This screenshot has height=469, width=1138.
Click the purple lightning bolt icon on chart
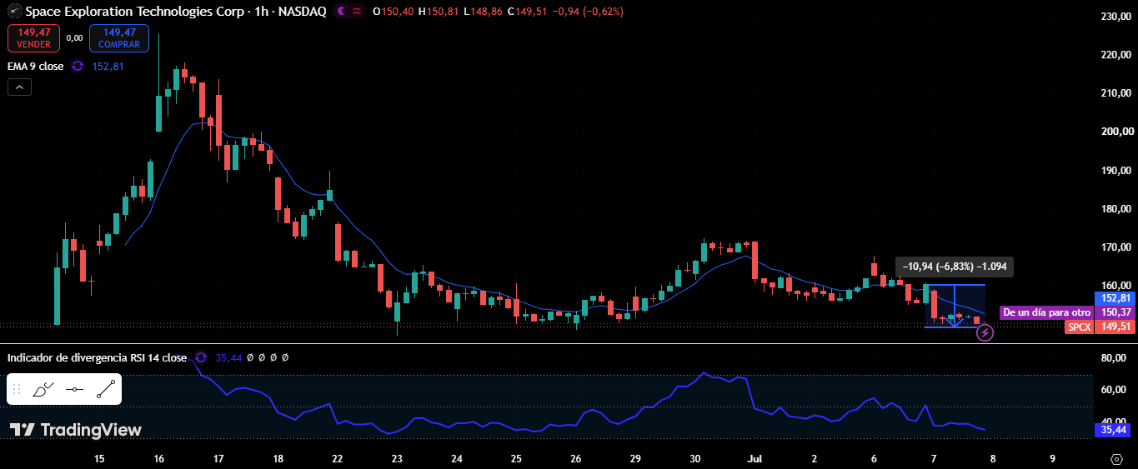click(x=985, y=333)
